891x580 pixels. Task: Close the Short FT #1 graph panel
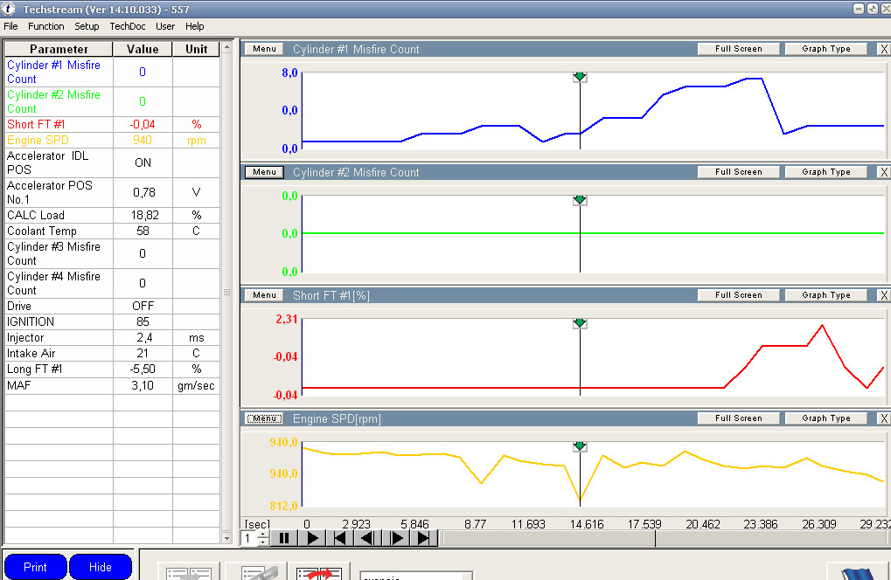[883, 295]
